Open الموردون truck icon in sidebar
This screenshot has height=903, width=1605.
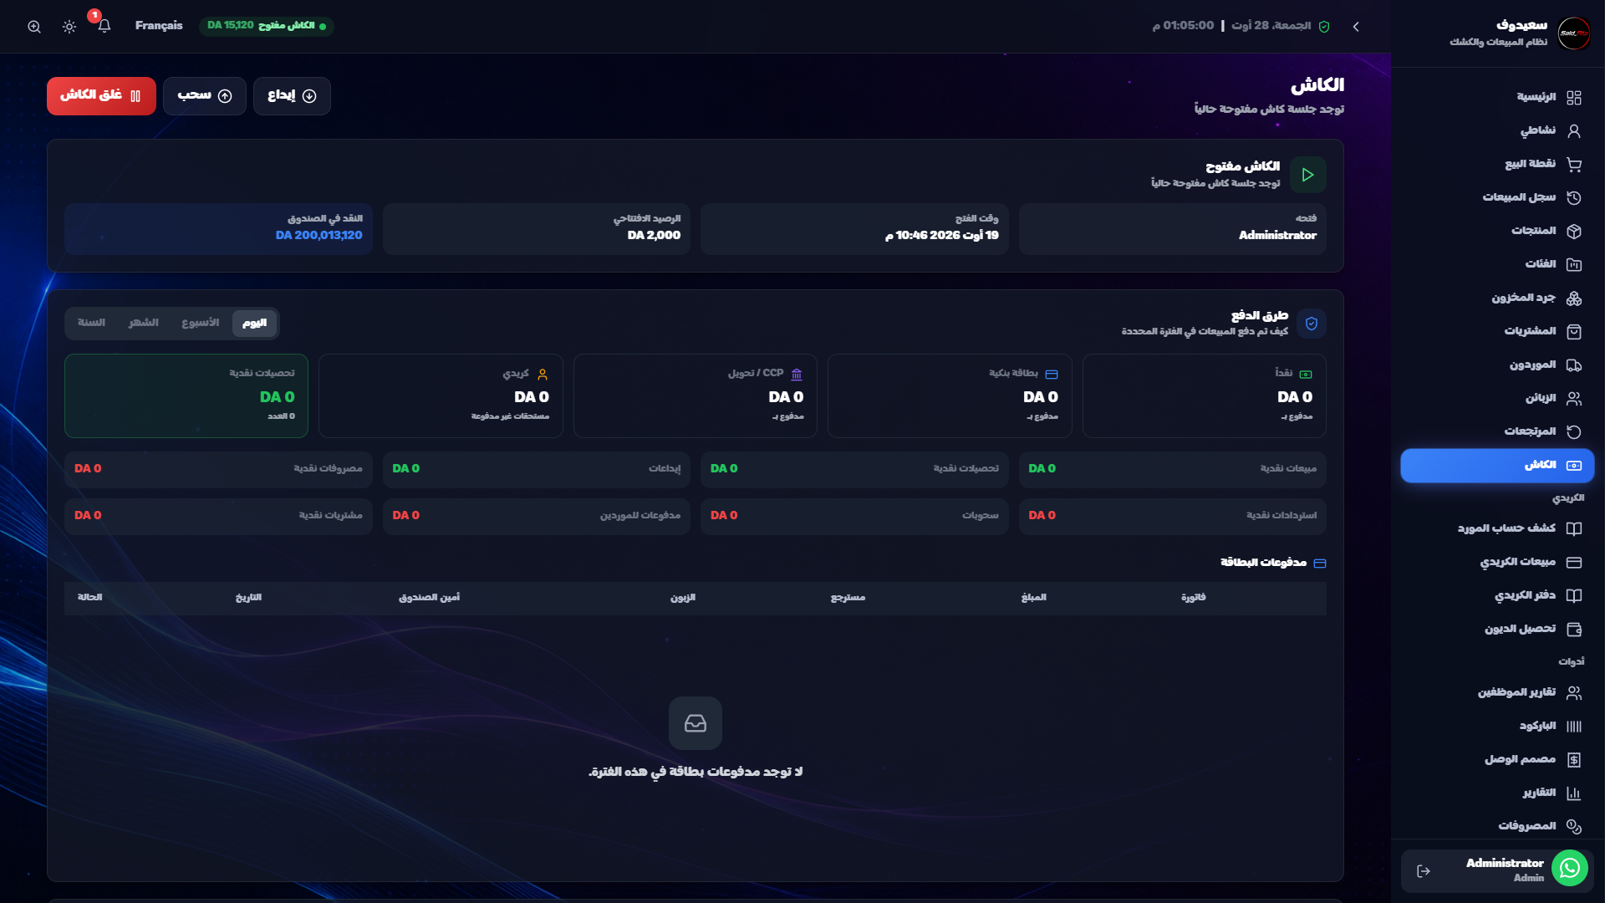1573,365
